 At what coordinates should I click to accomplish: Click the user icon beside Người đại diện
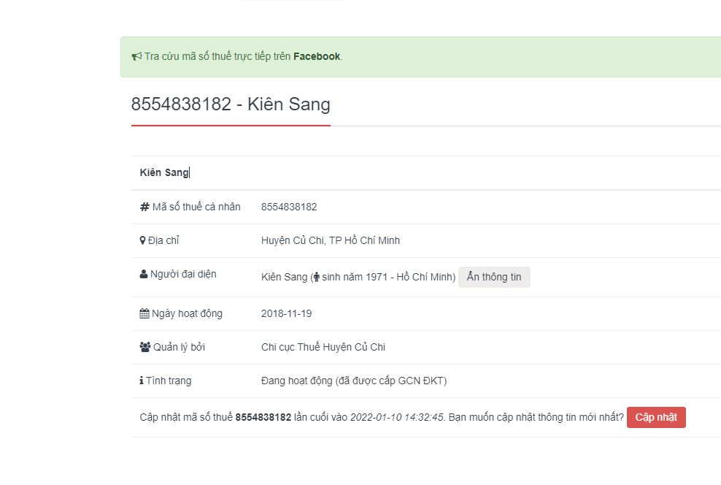tap(144, 275)
